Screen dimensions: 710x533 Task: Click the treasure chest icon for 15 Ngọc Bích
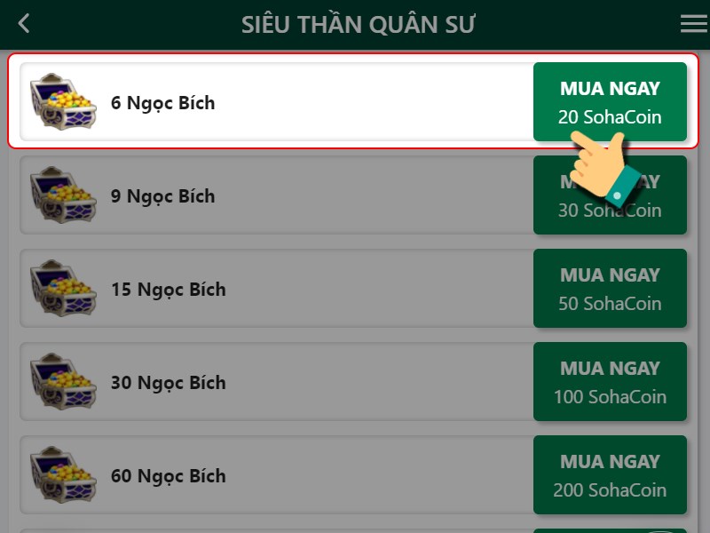pyautogui.click(x=64, y=289)
